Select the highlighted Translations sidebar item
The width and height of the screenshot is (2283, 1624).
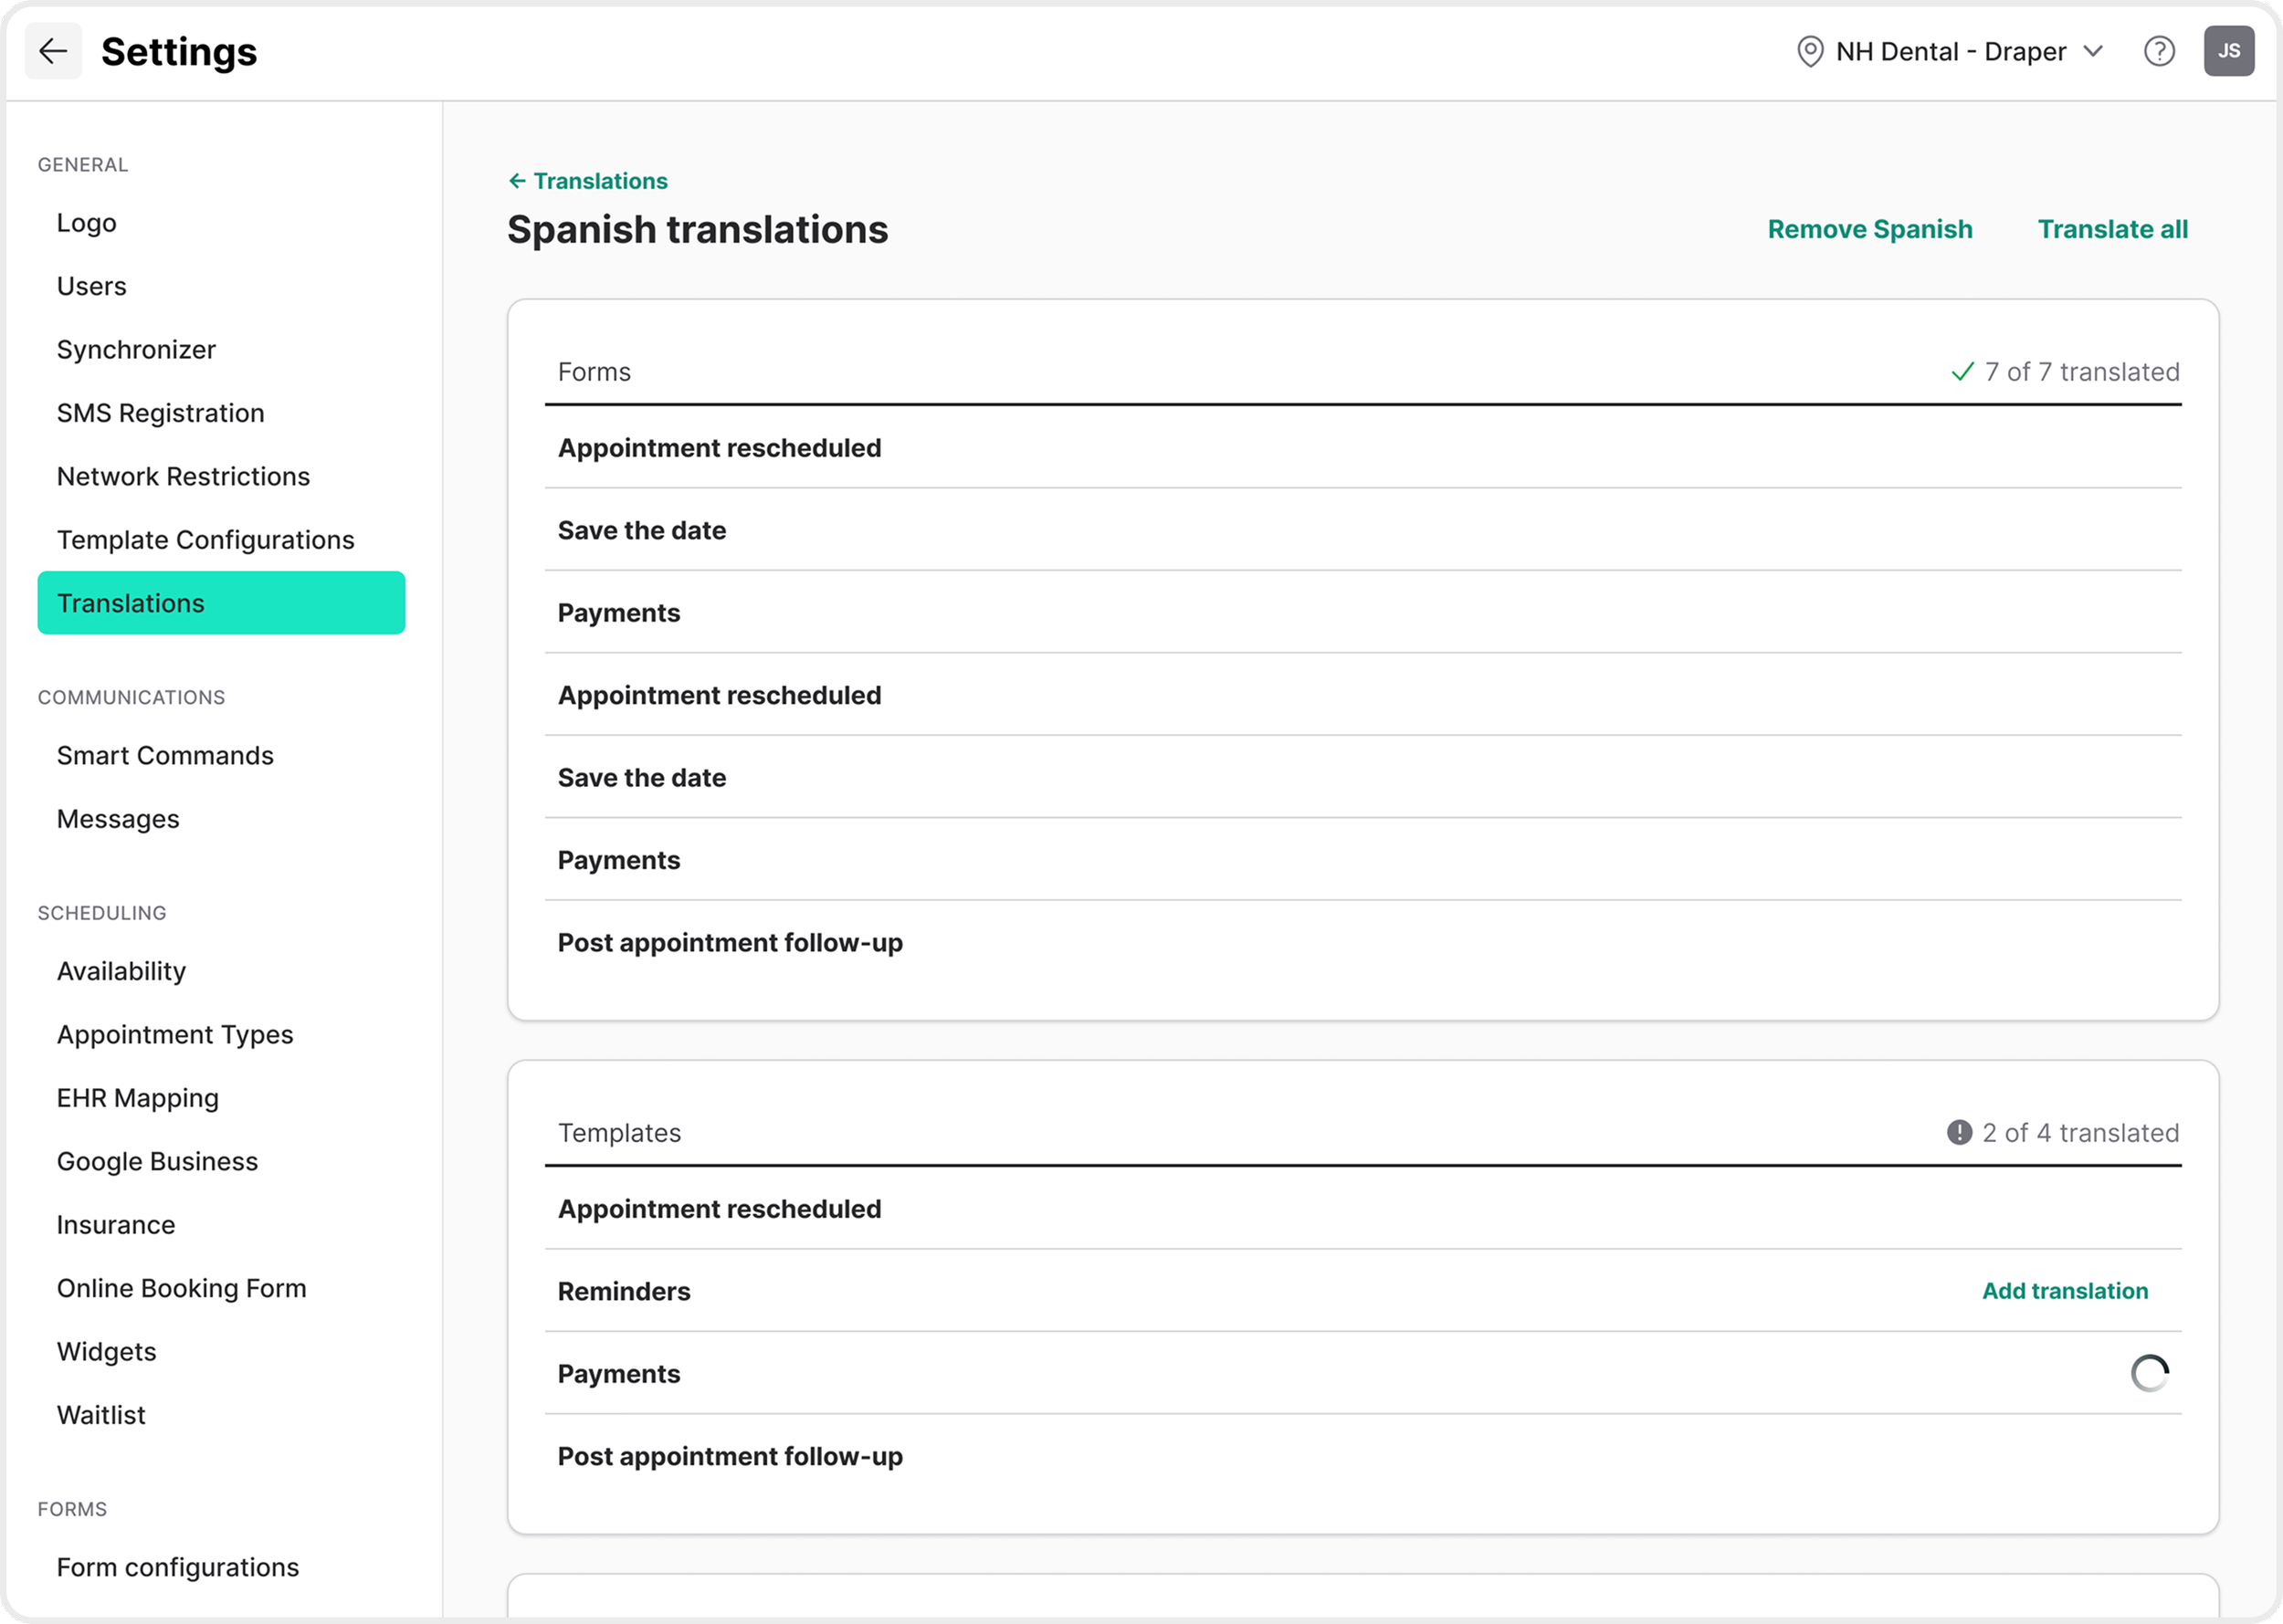(221, 603)
